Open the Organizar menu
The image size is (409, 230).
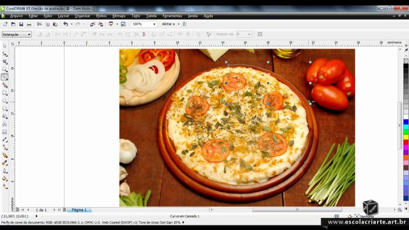click(82, 16)
